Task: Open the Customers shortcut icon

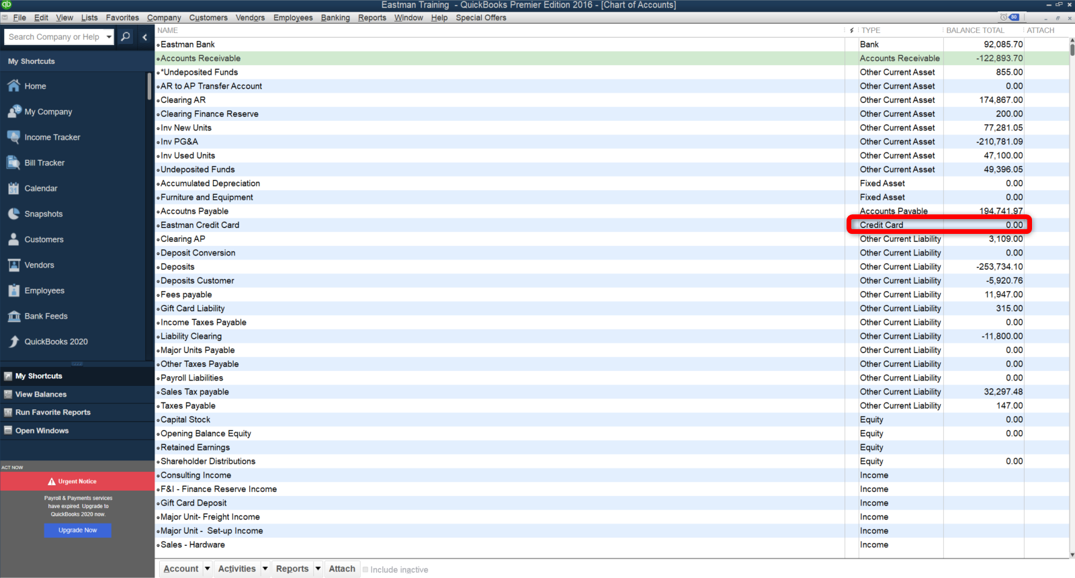Action: pos(13,239)
